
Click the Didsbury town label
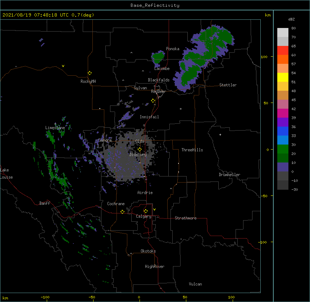point(138,155)
